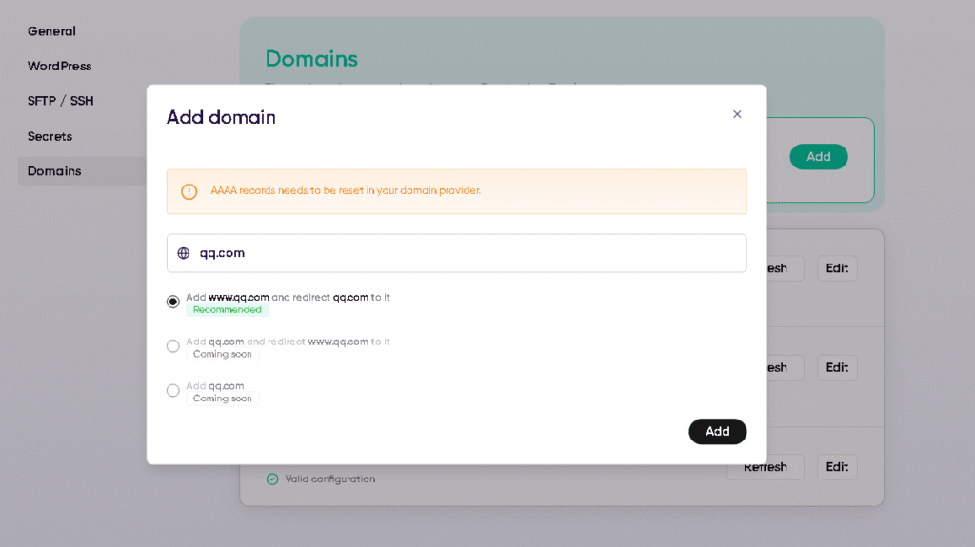Click Edit on the bottom domain row
Image resolution: width=975 pixels, height=547 pixels.
837,467
